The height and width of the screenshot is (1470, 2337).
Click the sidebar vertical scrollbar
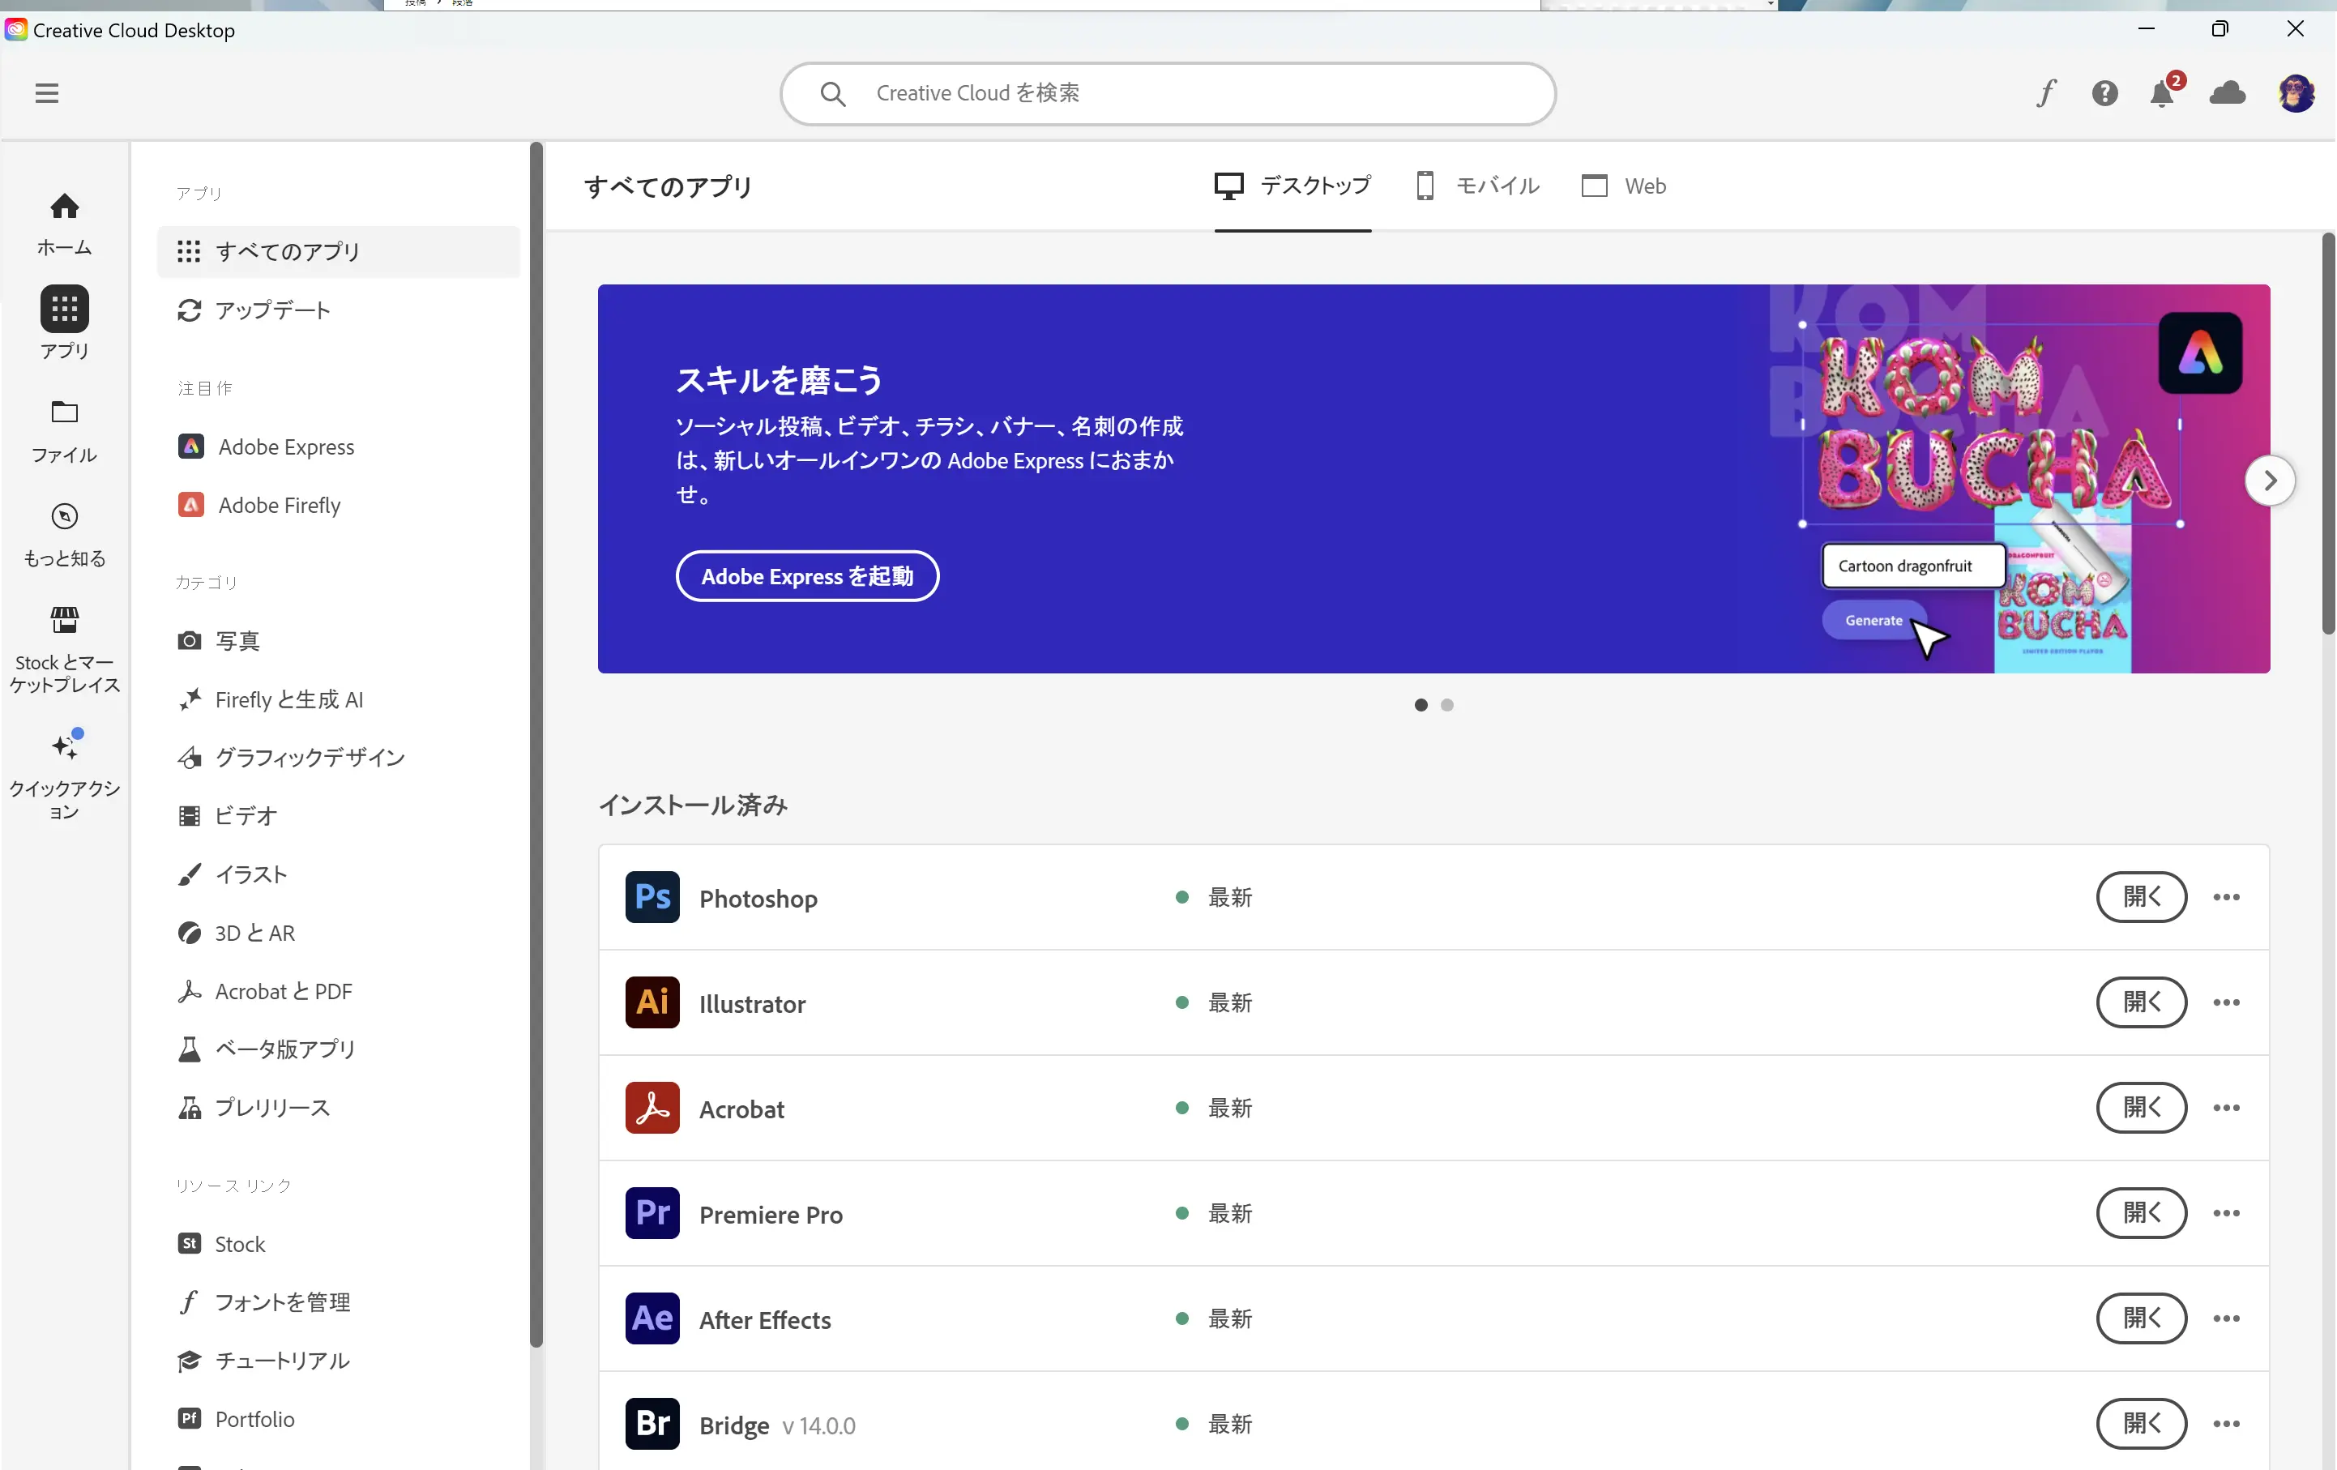click(536, 746)
